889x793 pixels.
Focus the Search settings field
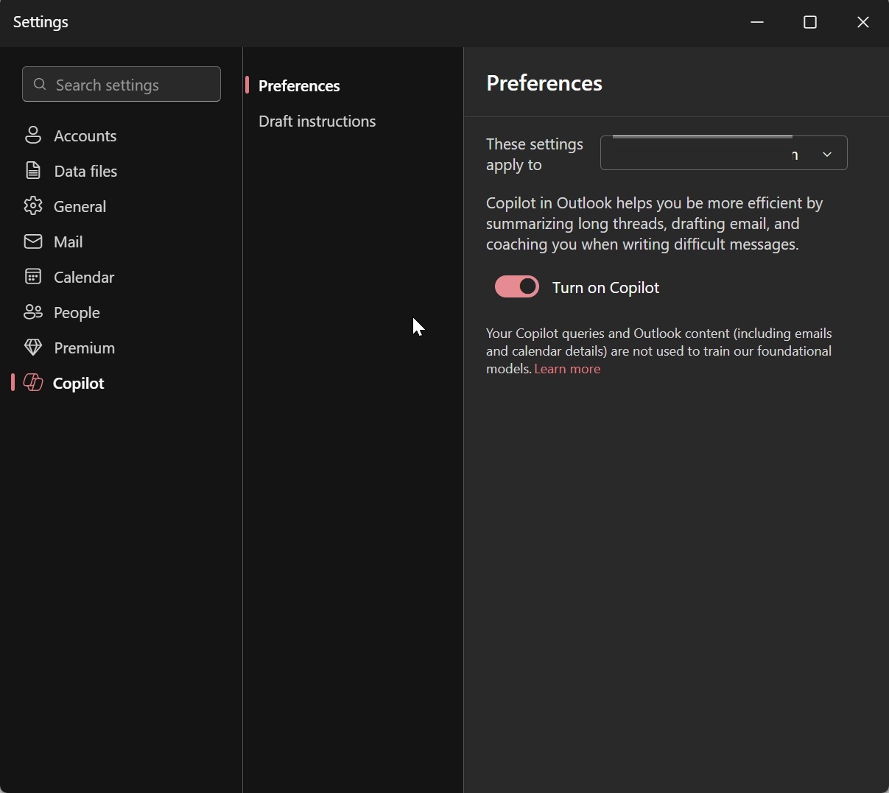[122, 85]
